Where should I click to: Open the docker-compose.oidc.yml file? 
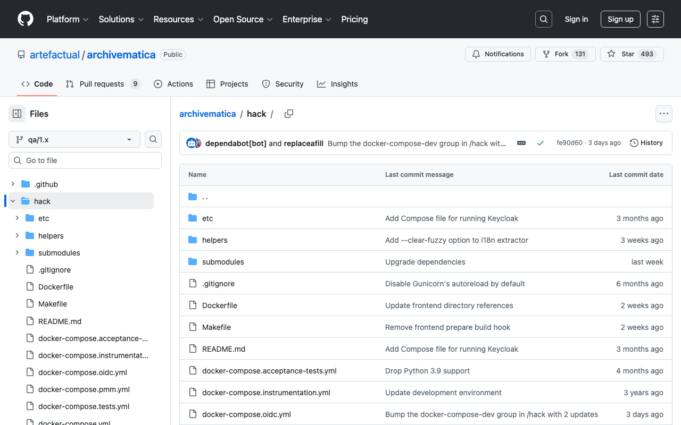pos(246,414)
